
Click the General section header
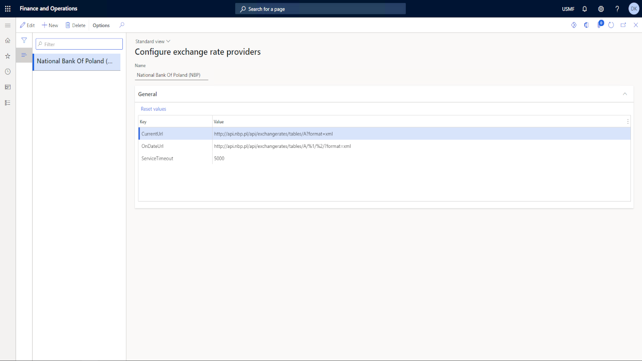coord(384,94)
